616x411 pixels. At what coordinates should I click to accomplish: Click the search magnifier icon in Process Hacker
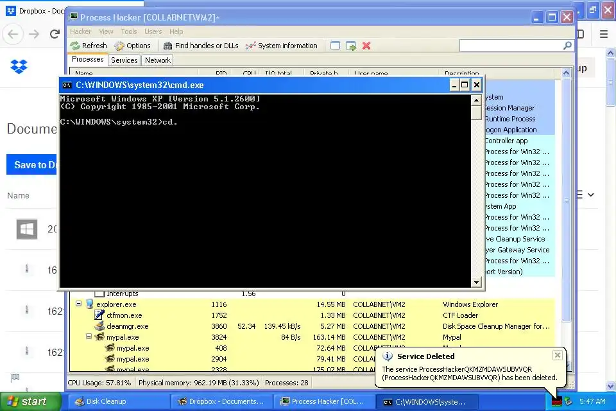[x=567, y=46]
